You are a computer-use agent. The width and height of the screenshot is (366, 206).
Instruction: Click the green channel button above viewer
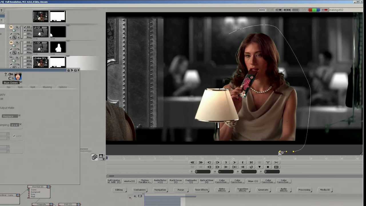click(314, 10)
